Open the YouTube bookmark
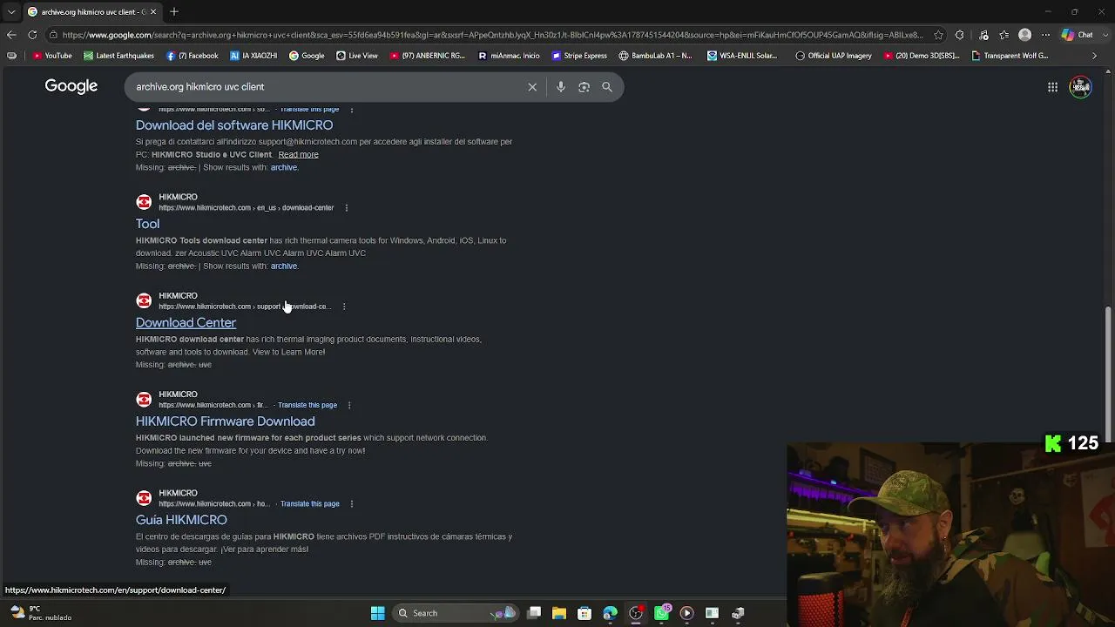Screen dimensions: 1115x627 pos(51,56)
